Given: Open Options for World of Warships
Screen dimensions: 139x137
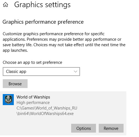Looking at the screenshot, I should click(x=84, y=128).
